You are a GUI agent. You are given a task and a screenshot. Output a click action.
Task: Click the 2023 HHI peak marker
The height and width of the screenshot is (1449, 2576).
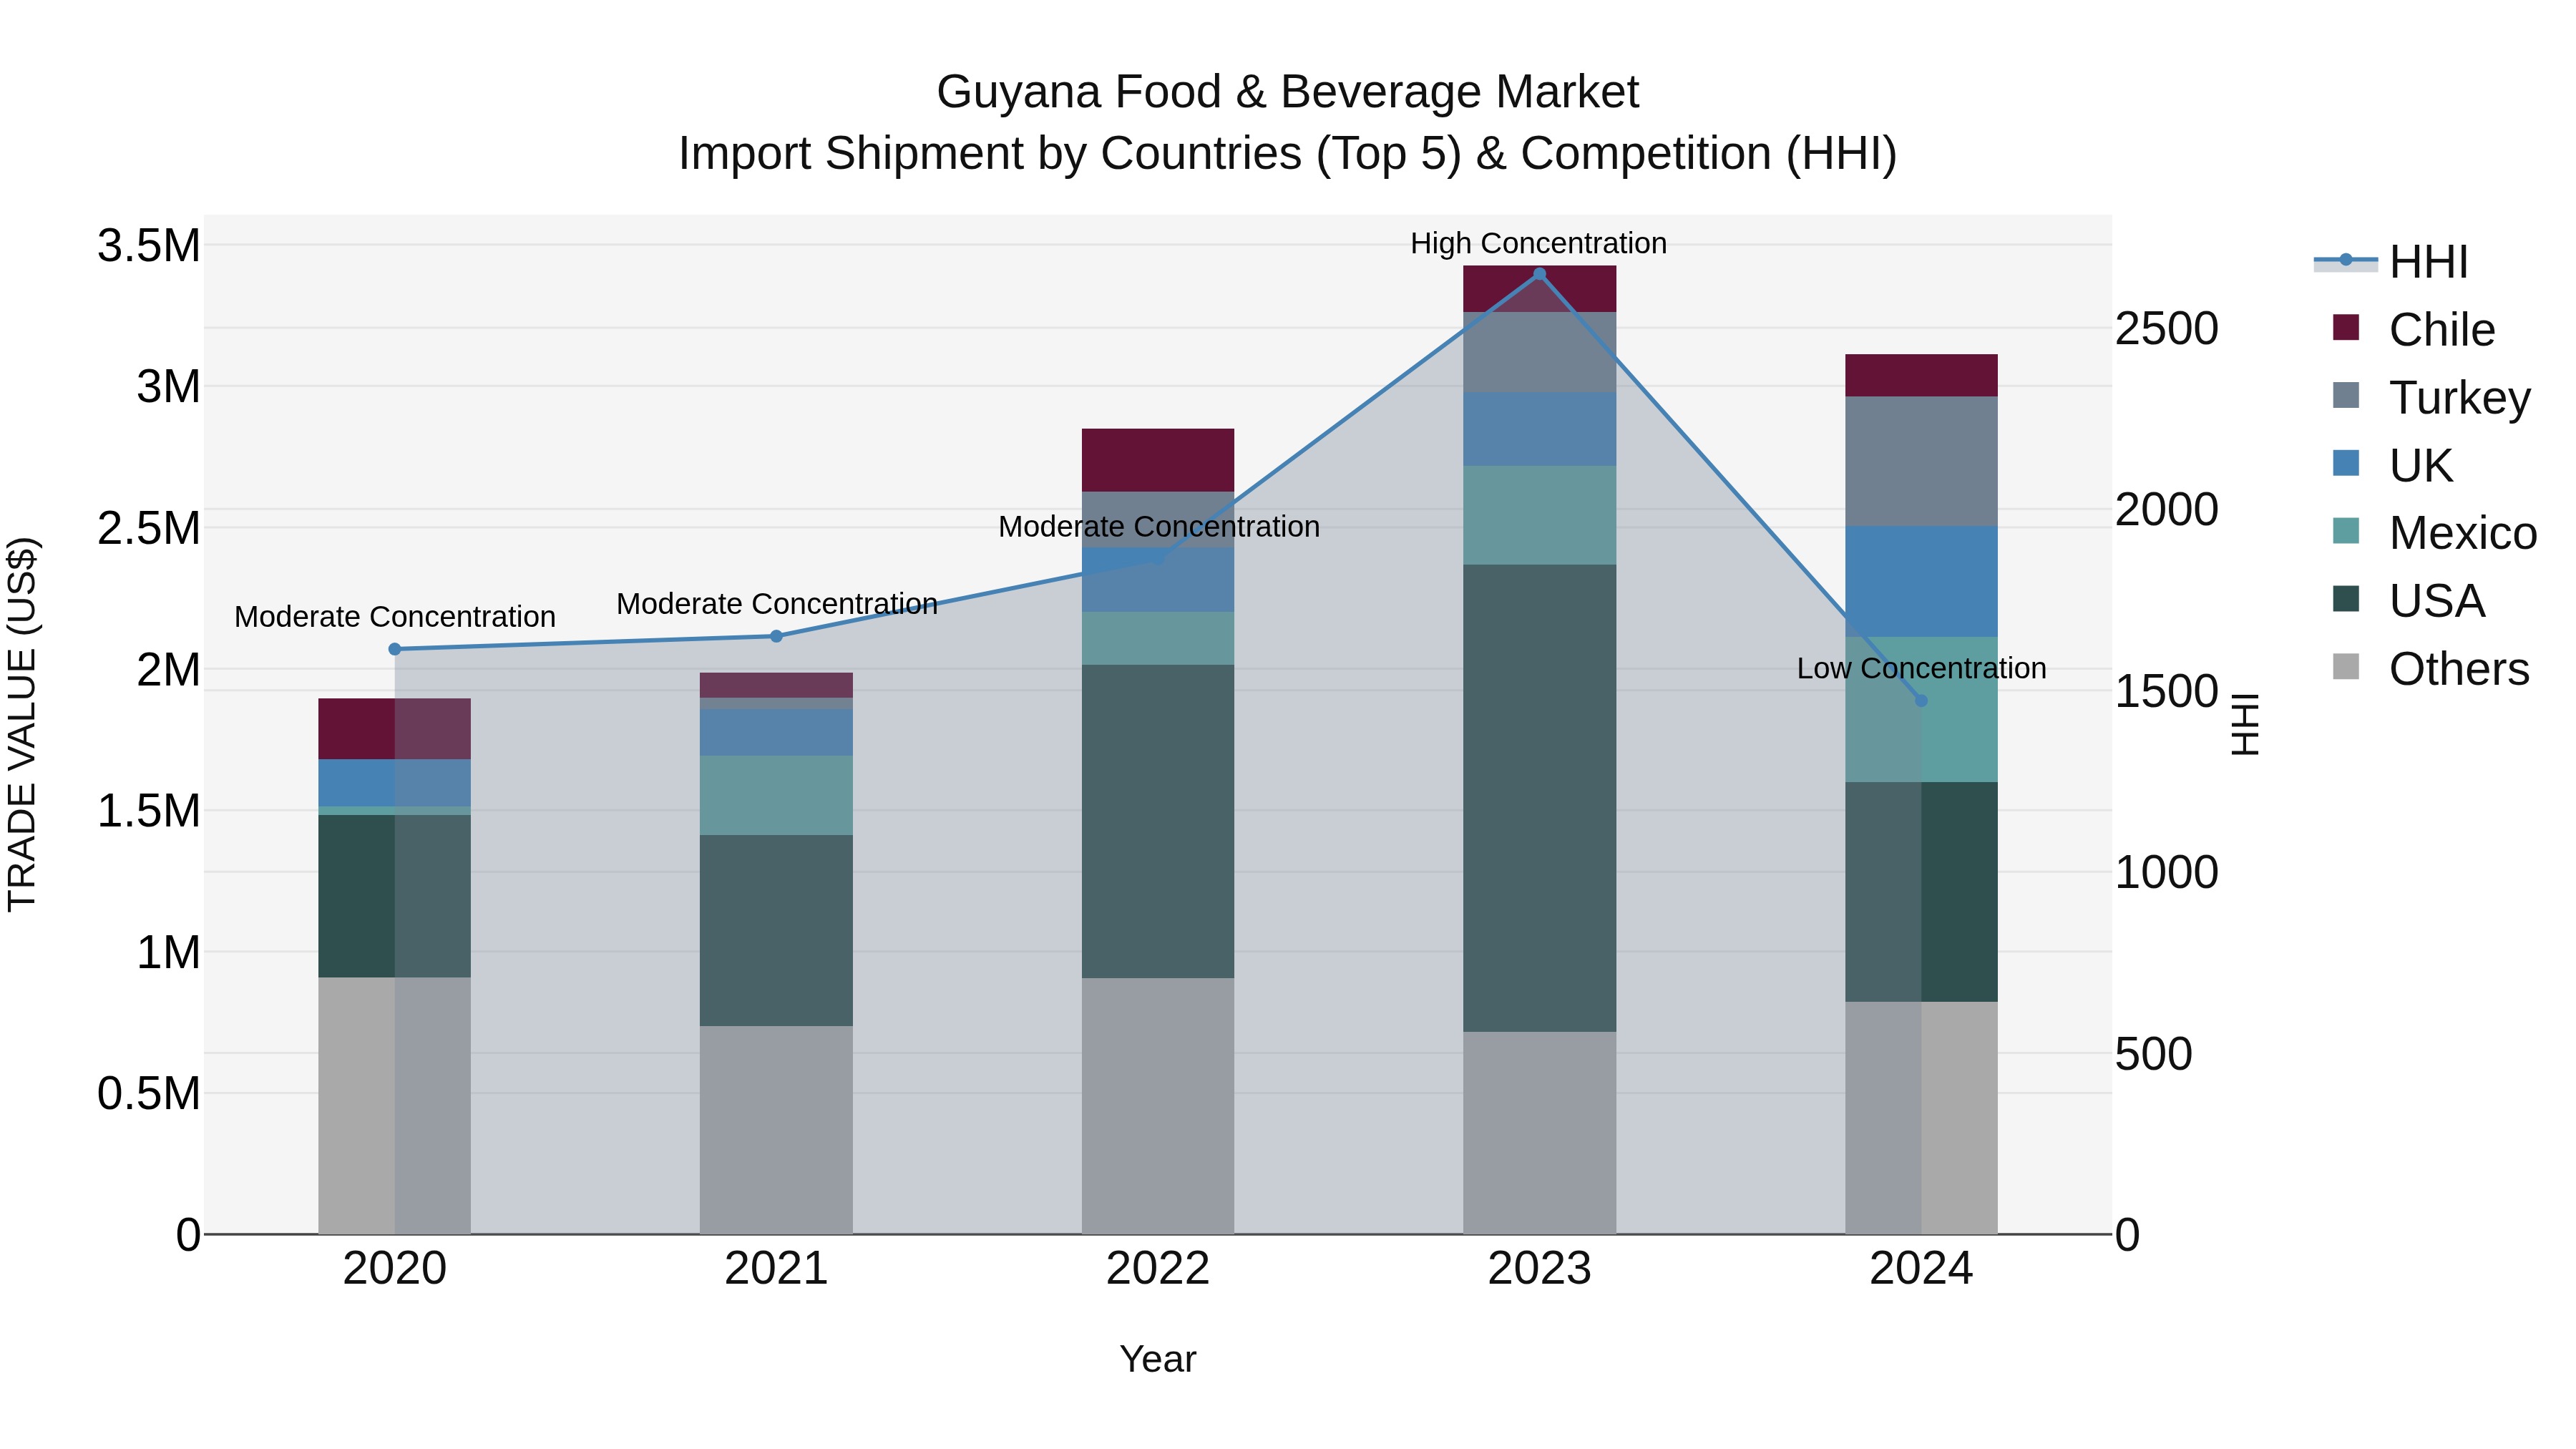click(1540, 274)
